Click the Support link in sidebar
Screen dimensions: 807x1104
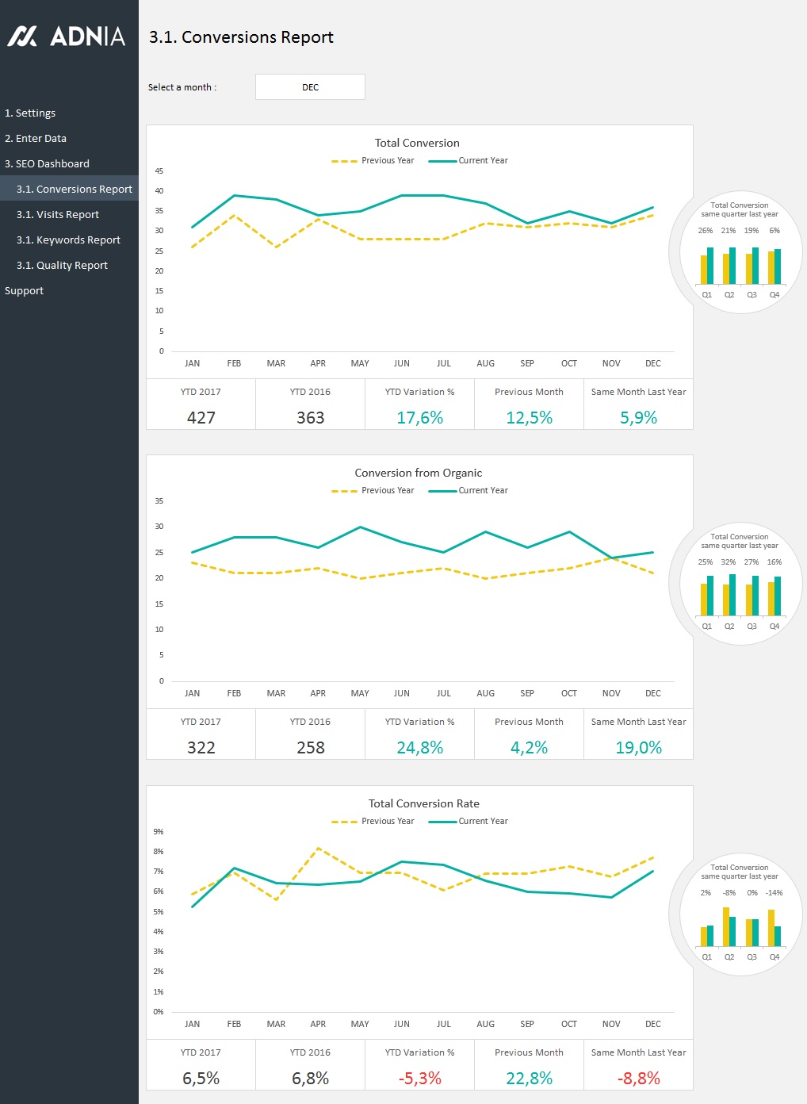[24, 291]
